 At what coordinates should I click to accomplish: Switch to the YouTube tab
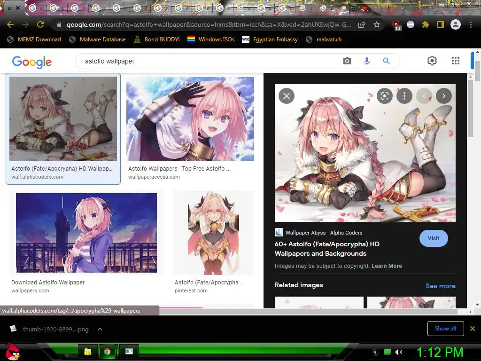pos(364,8)
